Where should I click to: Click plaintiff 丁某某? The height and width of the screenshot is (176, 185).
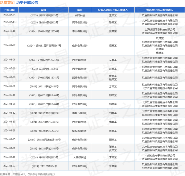click(113, 157)
